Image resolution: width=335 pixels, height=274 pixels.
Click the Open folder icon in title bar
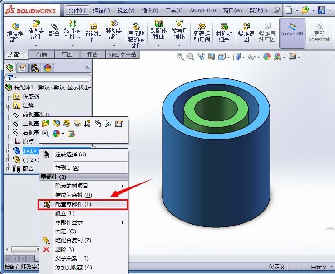(305, 10)
